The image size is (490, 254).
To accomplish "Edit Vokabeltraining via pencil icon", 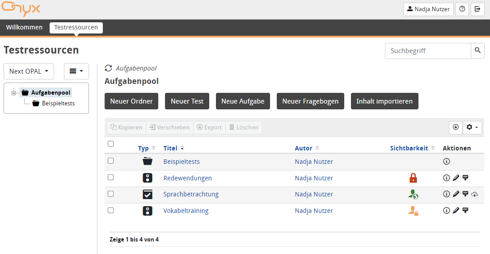I will coord(456,211).
